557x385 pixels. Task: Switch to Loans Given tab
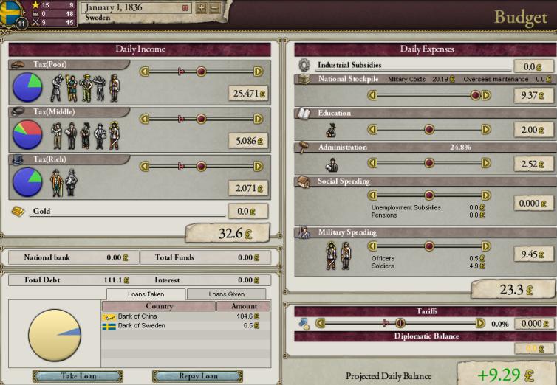226,294
